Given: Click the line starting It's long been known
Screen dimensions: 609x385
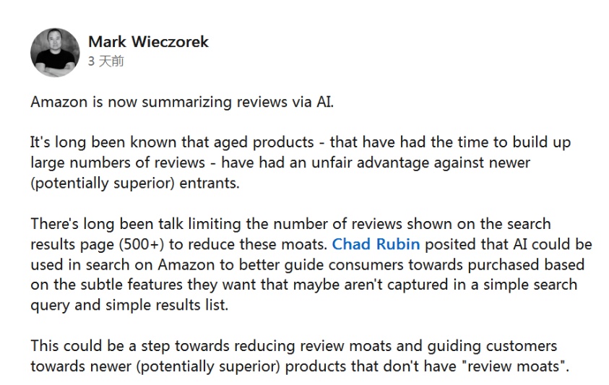Looking at the screenshot, I should [x=301, y=142].
